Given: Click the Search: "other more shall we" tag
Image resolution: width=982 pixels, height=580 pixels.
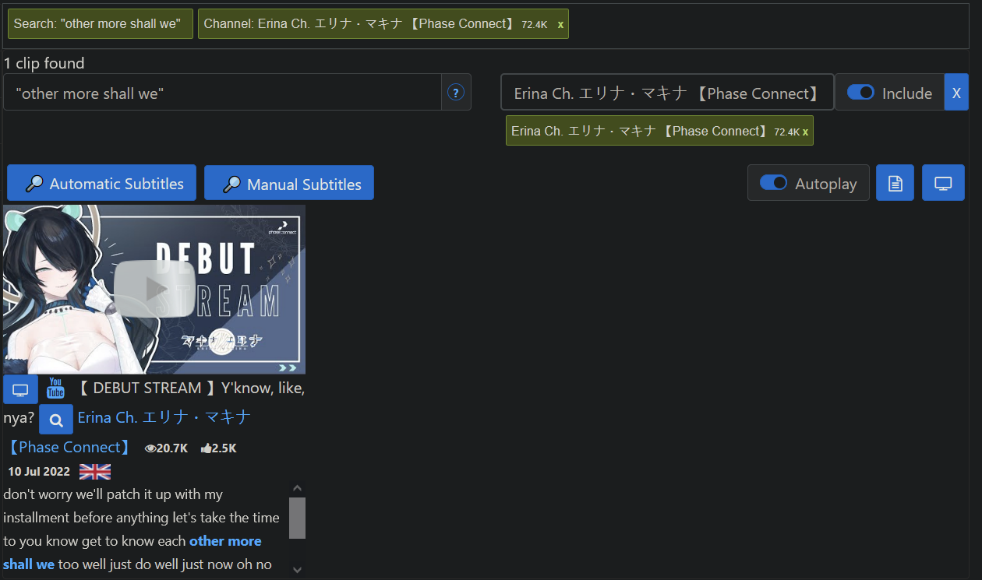Looking at the screenshot, I should pyautogui.click(x=101, y=23).
